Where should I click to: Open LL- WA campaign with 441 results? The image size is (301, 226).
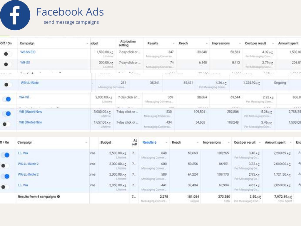(23, 185)
